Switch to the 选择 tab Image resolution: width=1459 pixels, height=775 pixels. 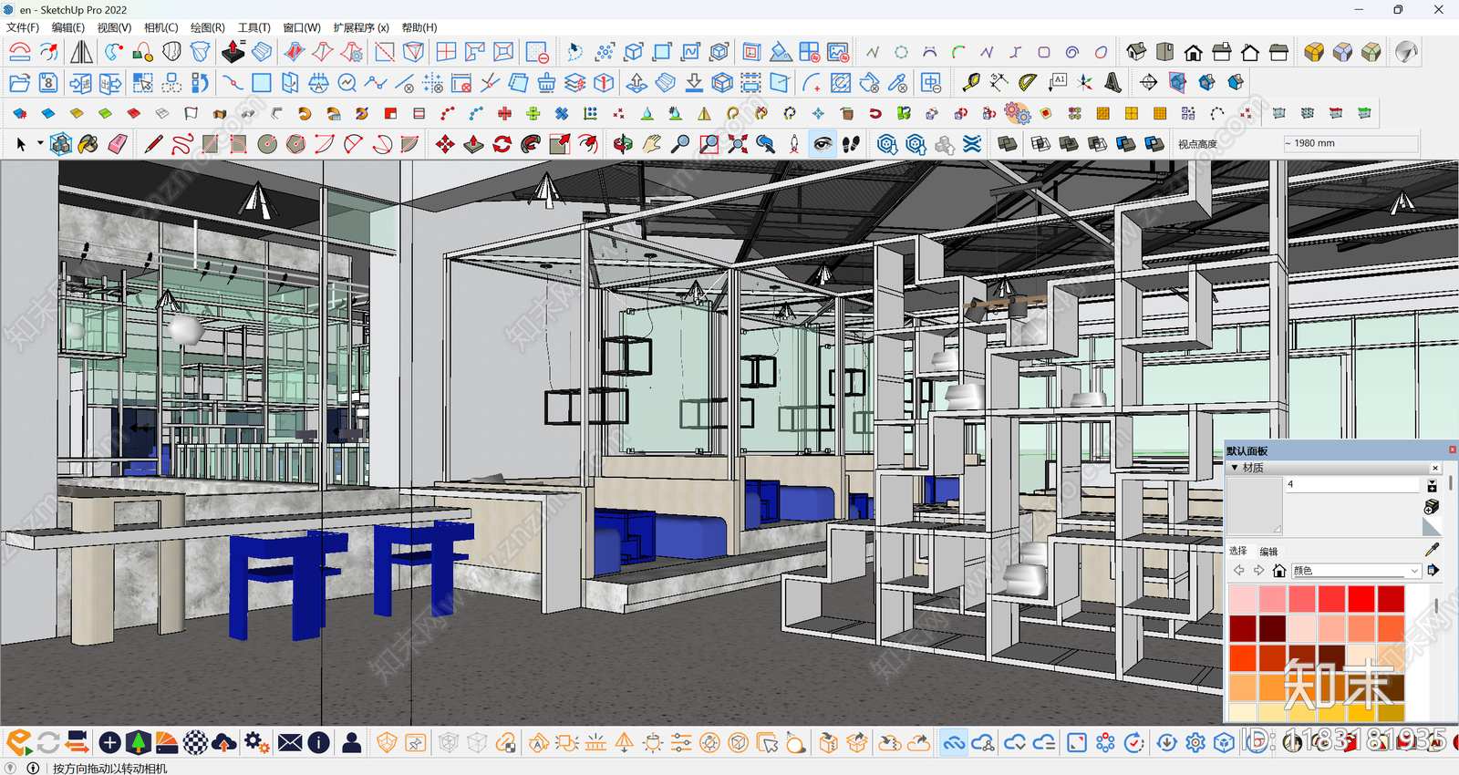pyautogui.click(x=1237, y=551)
